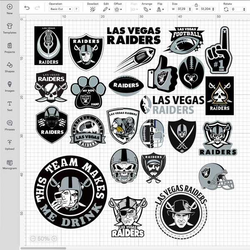
Task: Open the Monogram tool
Action: [x=10, y=164]
